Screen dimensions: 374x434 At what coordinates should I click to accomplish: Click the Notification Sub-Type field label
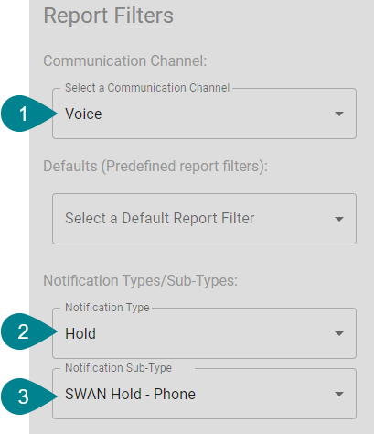tap(119, 368)
